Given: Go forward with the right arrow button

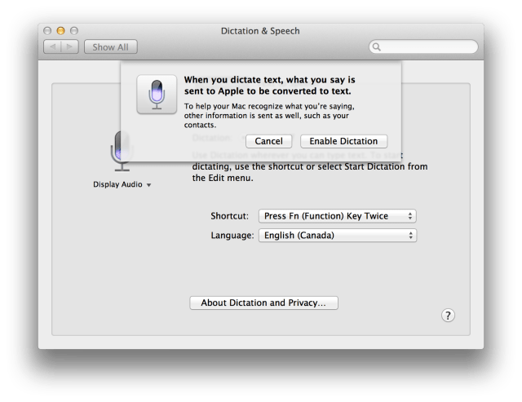Looking at the screenshot, I should pos(70,47).
